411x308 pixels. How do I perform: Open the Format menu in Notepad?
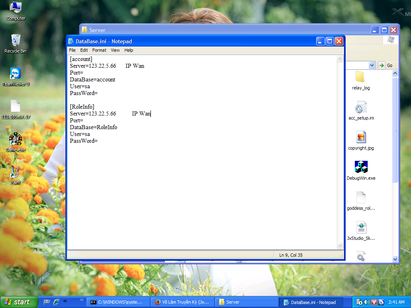[x=99, y=50]
